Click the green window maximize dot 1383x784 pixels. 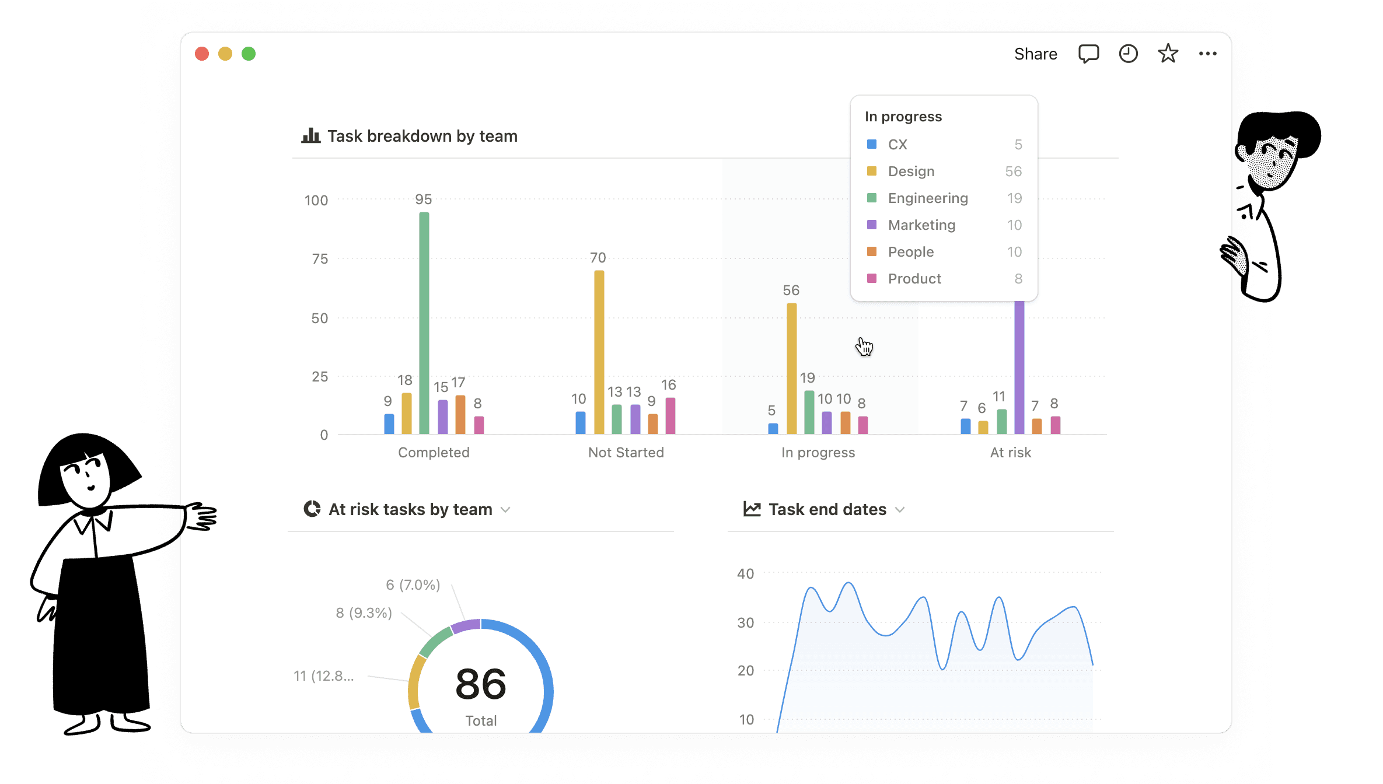coord(249,54)
